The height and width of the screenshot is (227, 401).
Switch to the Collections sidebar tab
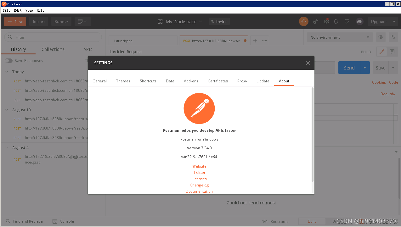[53, 49]
